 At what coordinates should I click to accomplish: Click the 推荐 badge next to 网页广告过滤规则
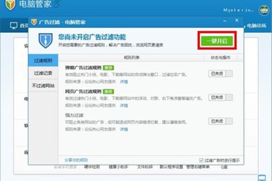[x=108, y=91]
